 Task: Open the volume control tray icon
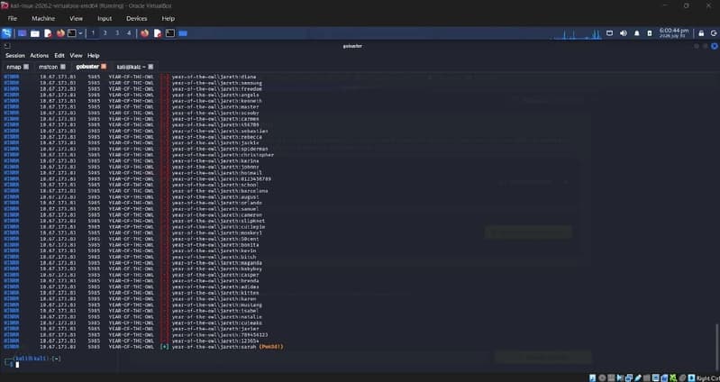(x=623, y=33)
